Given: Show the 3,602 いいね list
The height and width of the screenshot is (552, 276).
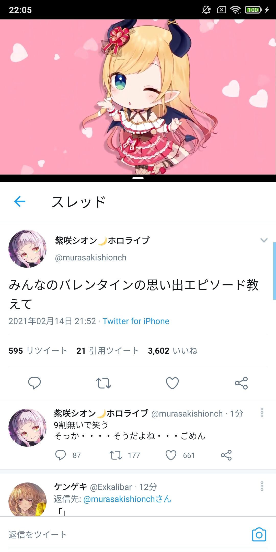Looking at the screenshot, I should [x=173, y=351].
